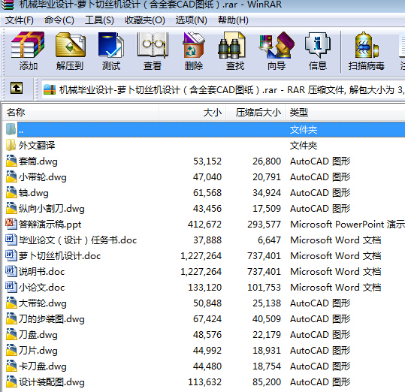Image resolution: width=405 pixels, height=392 pixels.
Task: Click the 答辩演示稿.ppt PowerPoint icon
Action: [x=11, y=224]
